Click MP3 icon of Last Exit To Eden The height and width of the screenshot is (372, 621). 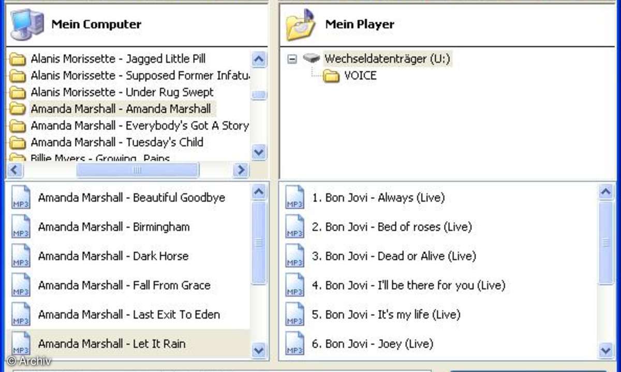[21, 315]
